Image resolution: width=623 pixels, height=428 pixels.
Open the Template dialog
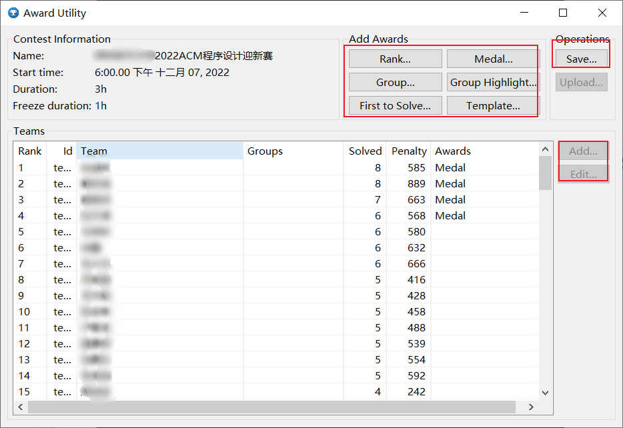[x=492, y=105]
